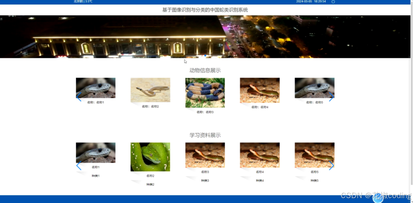The image size is (413, 203).
Task: Click the 名称：名称4 animal label
Action: tap(260, 107)
